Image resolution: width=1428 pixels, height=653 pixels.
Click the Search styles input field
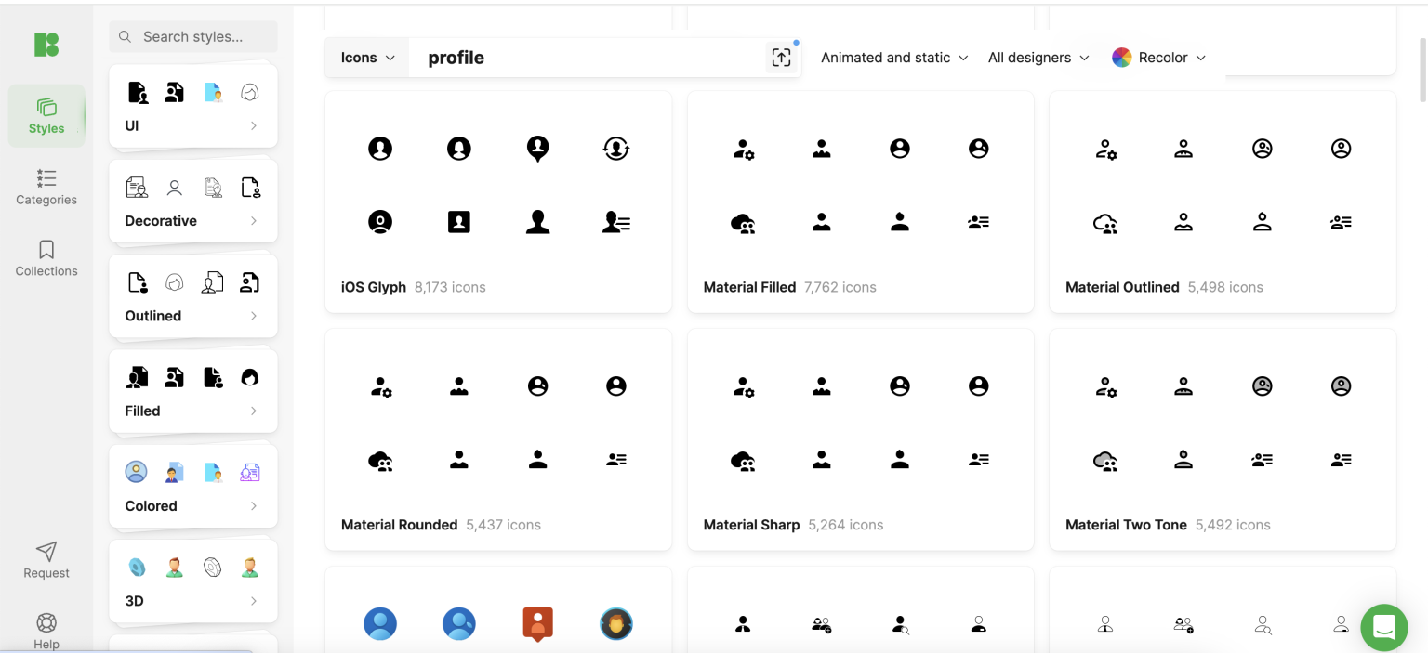pos(192,36)
